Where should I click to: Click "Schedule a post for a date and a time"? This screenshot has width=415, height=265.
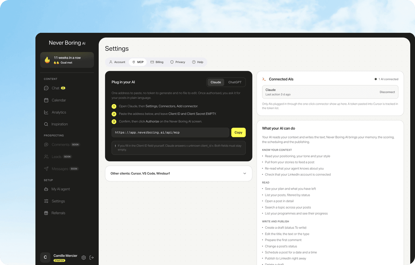[x=291, y=252]
